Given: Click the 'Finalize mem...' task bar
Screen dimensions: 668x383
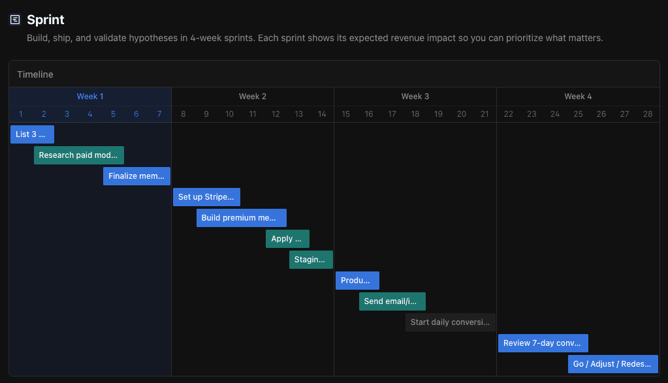Looking at the screenshot, I should pyautogui.click(x=136, y=176).
